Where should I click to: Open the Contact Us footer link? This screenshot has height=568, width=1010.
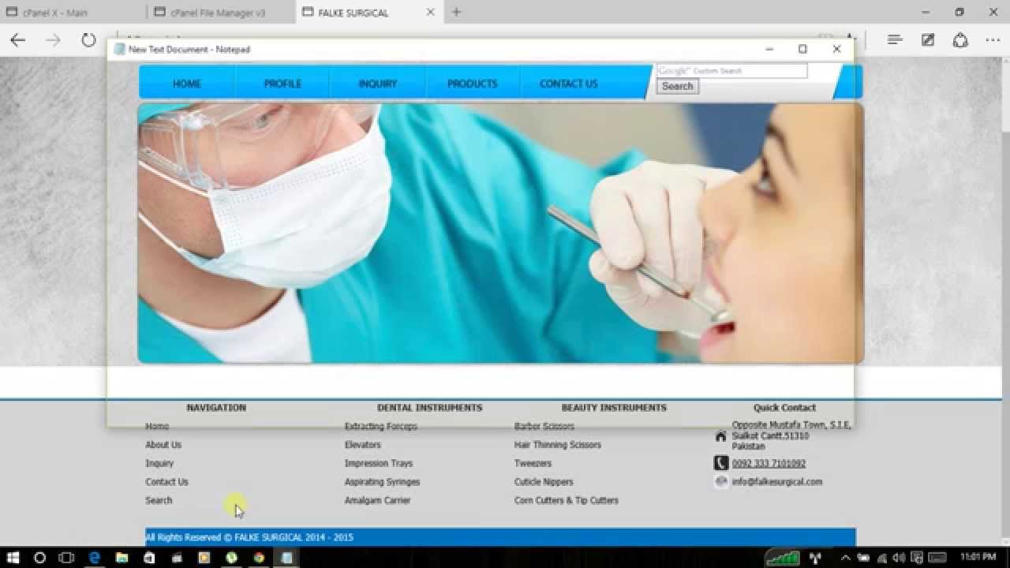point(166,482)
